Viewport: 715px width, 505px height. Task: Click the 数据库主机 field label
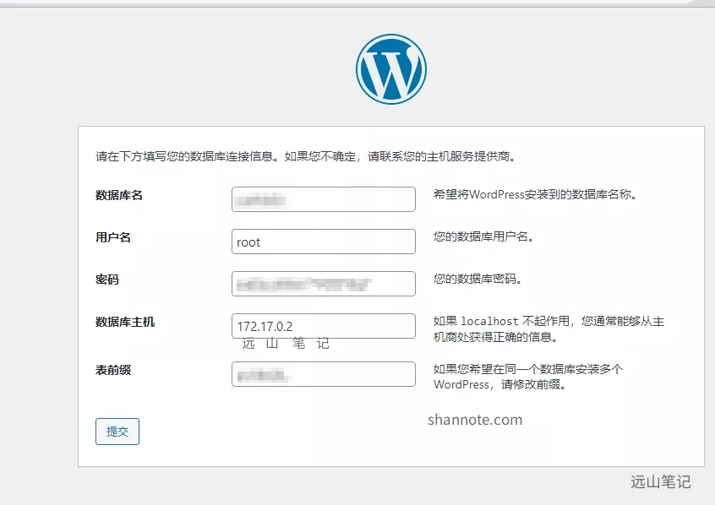pos(125,322)
